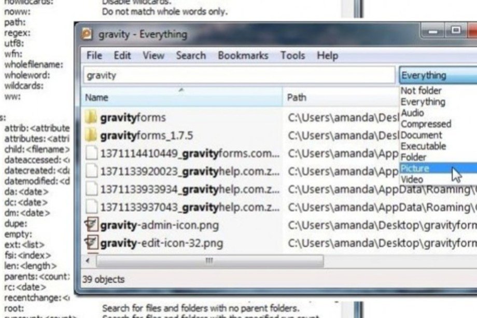Click 39 objects status bar text
The width and height of the screenshot is (477, 318).
tap(103, 280)
